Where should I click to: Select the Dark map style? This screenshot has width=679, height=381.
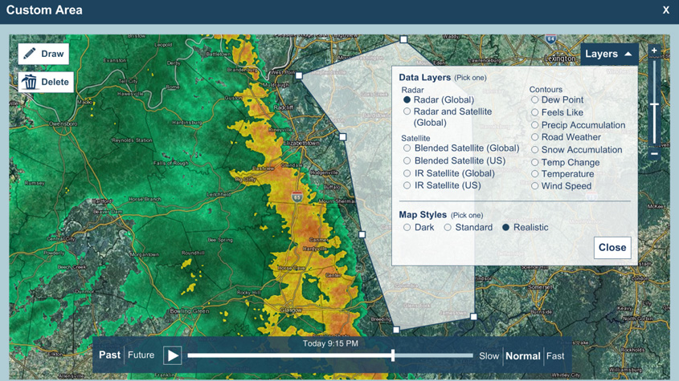pyautogui.click(x=407, y=228)
